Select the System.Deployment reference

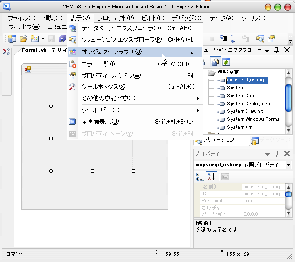[249, 104]
